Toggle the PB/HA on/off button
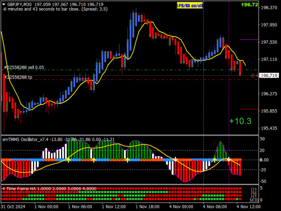 [x=190, y=6]
